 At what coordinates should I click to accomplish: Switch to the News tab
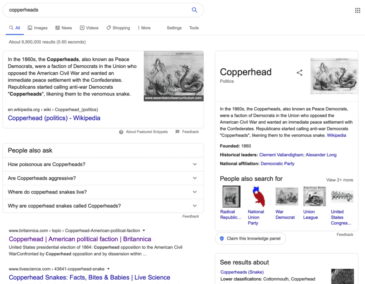pos(63,28)
